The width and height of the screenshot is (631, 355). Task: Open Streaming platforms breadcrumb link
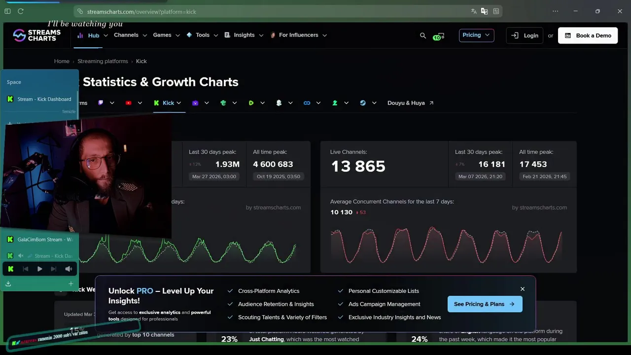pos(103,61)
